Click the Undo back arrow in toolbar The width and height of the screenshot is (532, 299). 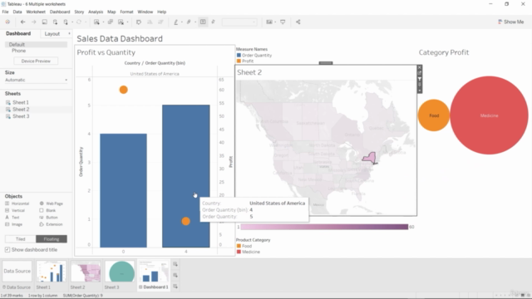[x=22, y=22]
